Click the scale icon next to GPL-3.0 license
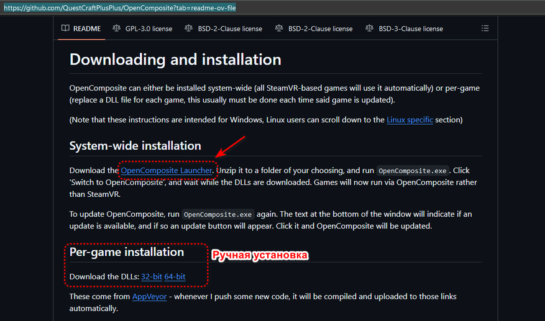The image size is (545, 321). pos(117,29)
